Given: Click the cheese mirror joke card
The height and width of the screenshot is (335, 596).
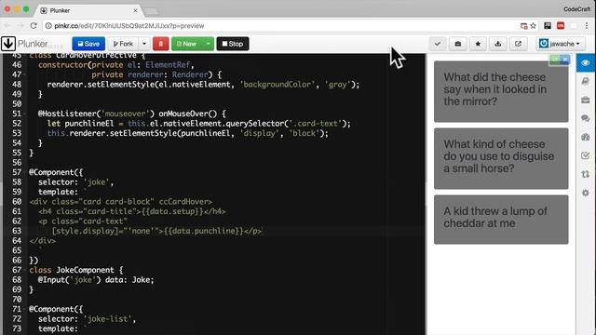Looking at the screenshot, I should (x=501, y=91).
